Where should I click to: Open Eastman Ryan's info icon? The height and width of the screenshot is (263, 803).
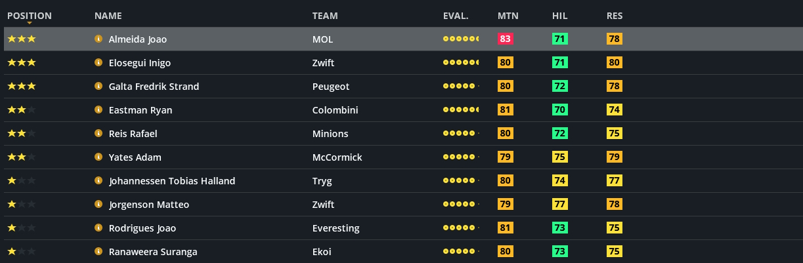[98, 110]
